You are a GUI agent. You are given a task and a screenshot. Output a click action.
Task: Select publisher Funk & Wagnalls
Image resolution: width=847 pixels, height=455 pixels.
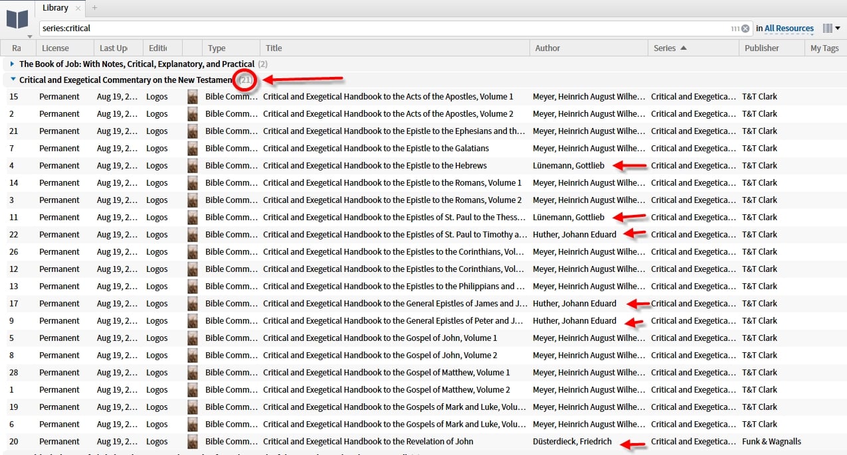coord(771,441)
